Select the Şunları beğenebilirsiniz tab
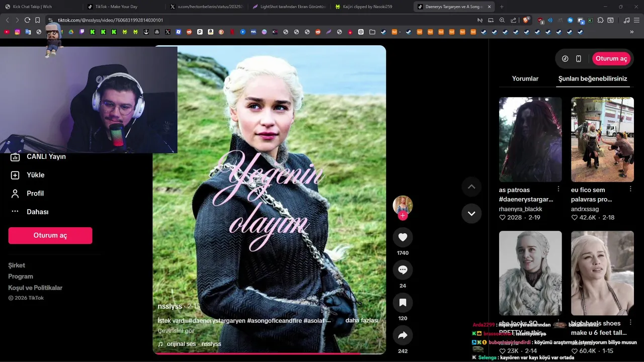Viewport: 644px width, 362px height. point(593,78)
